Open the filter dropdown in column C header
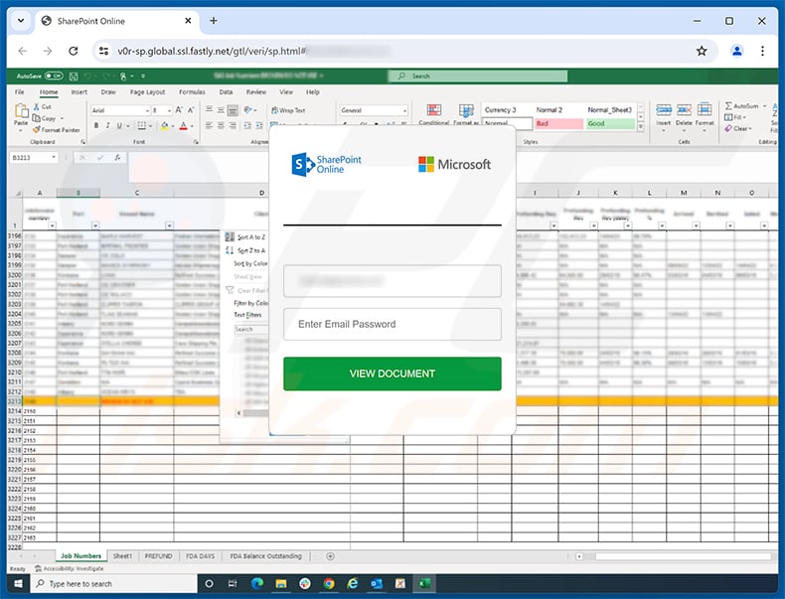 coord(169,225)
